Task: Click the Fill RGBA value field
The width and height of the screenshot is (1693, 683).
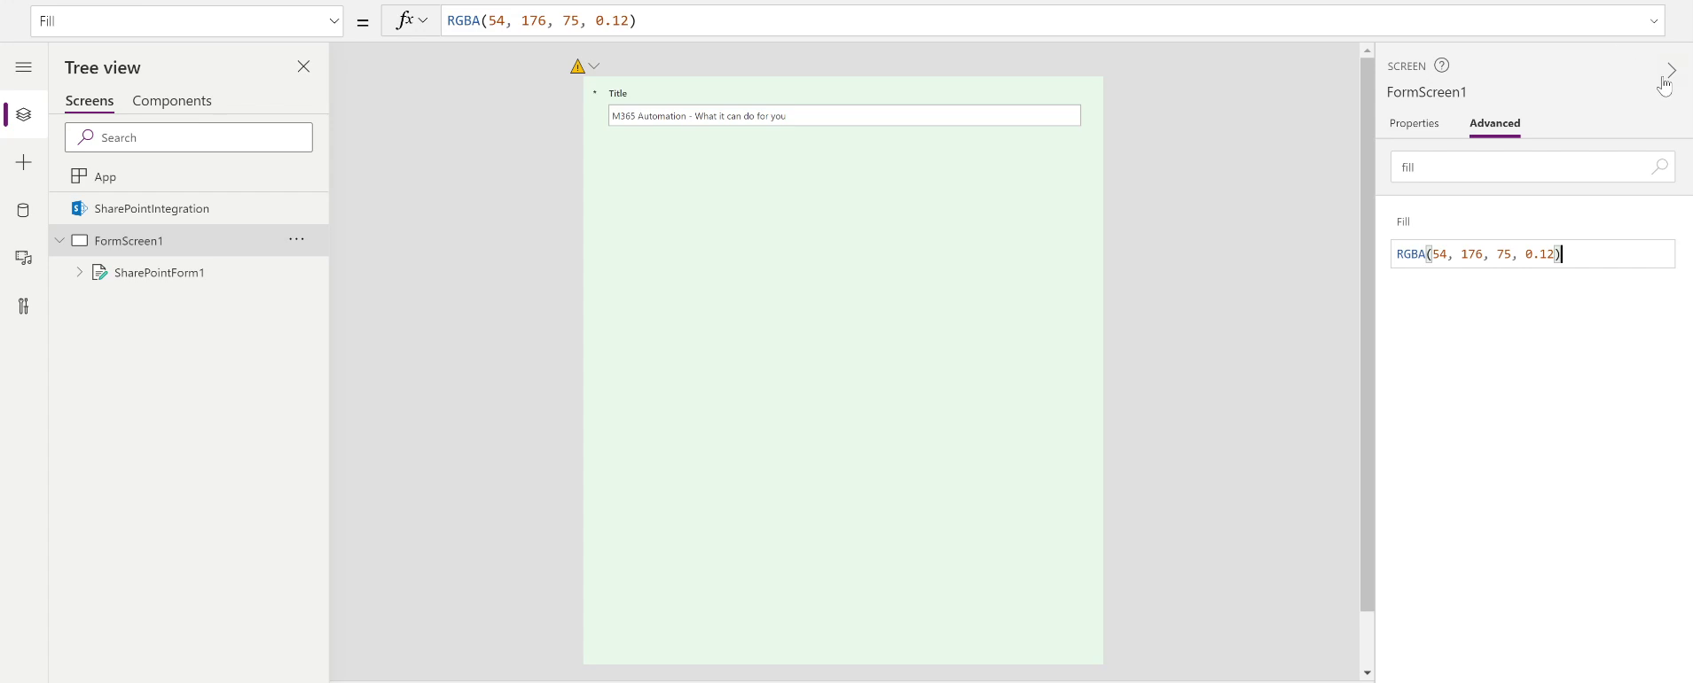Action: 1532,254
